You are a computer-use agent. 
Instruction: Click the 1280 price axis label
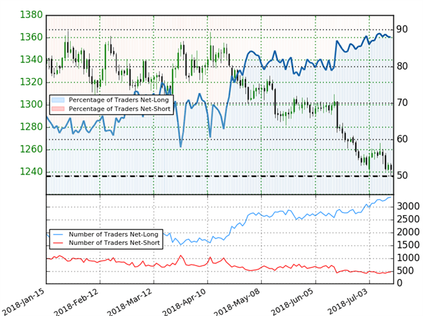[x=31, y=127]
